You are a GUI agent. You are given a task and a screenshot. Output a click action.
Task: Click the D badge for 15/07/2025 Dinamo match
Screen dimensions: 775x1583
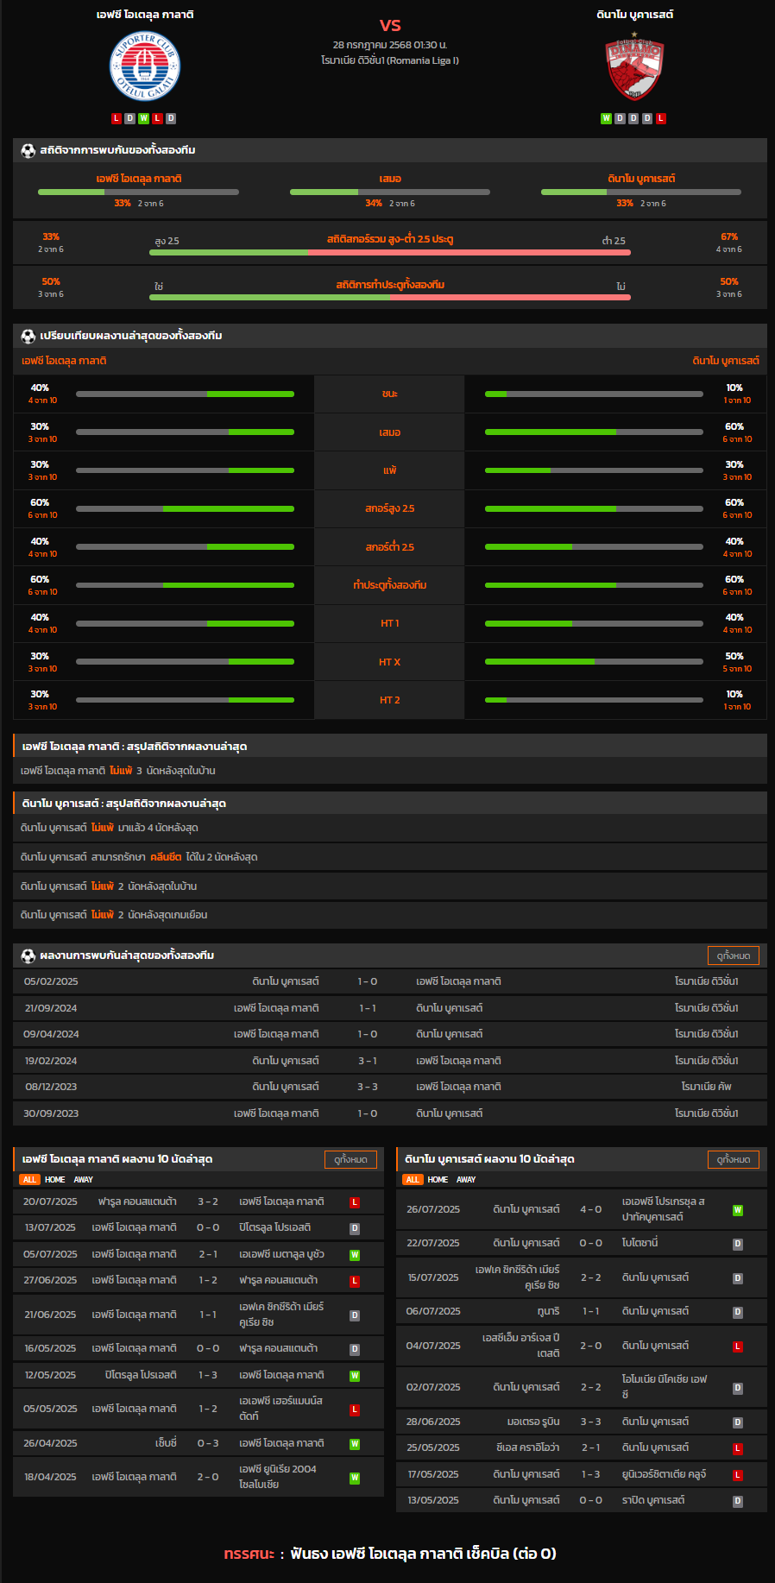(738, 1278)
